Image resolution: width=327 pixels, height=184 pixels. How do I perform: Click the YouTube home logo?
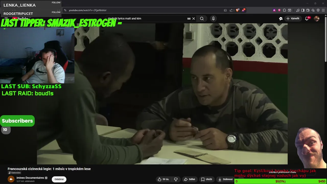pos(20,18)
